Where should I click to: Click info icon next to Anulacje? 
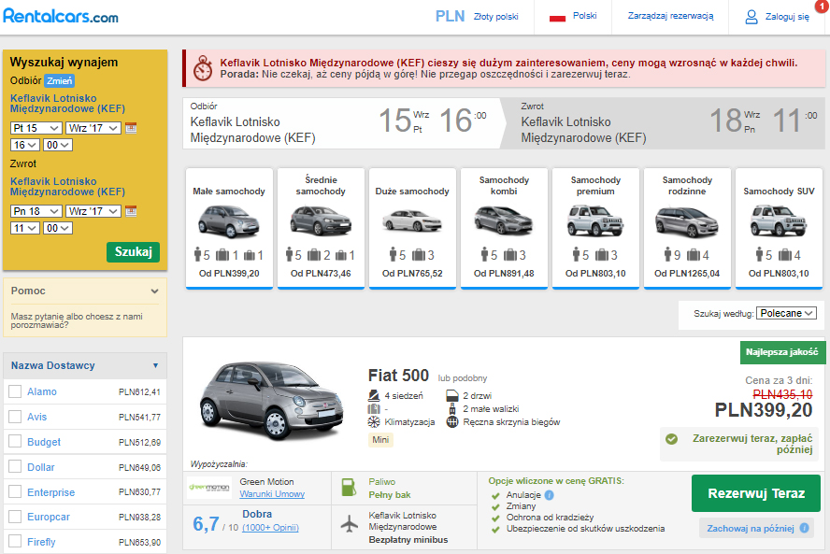coord(549,495)
